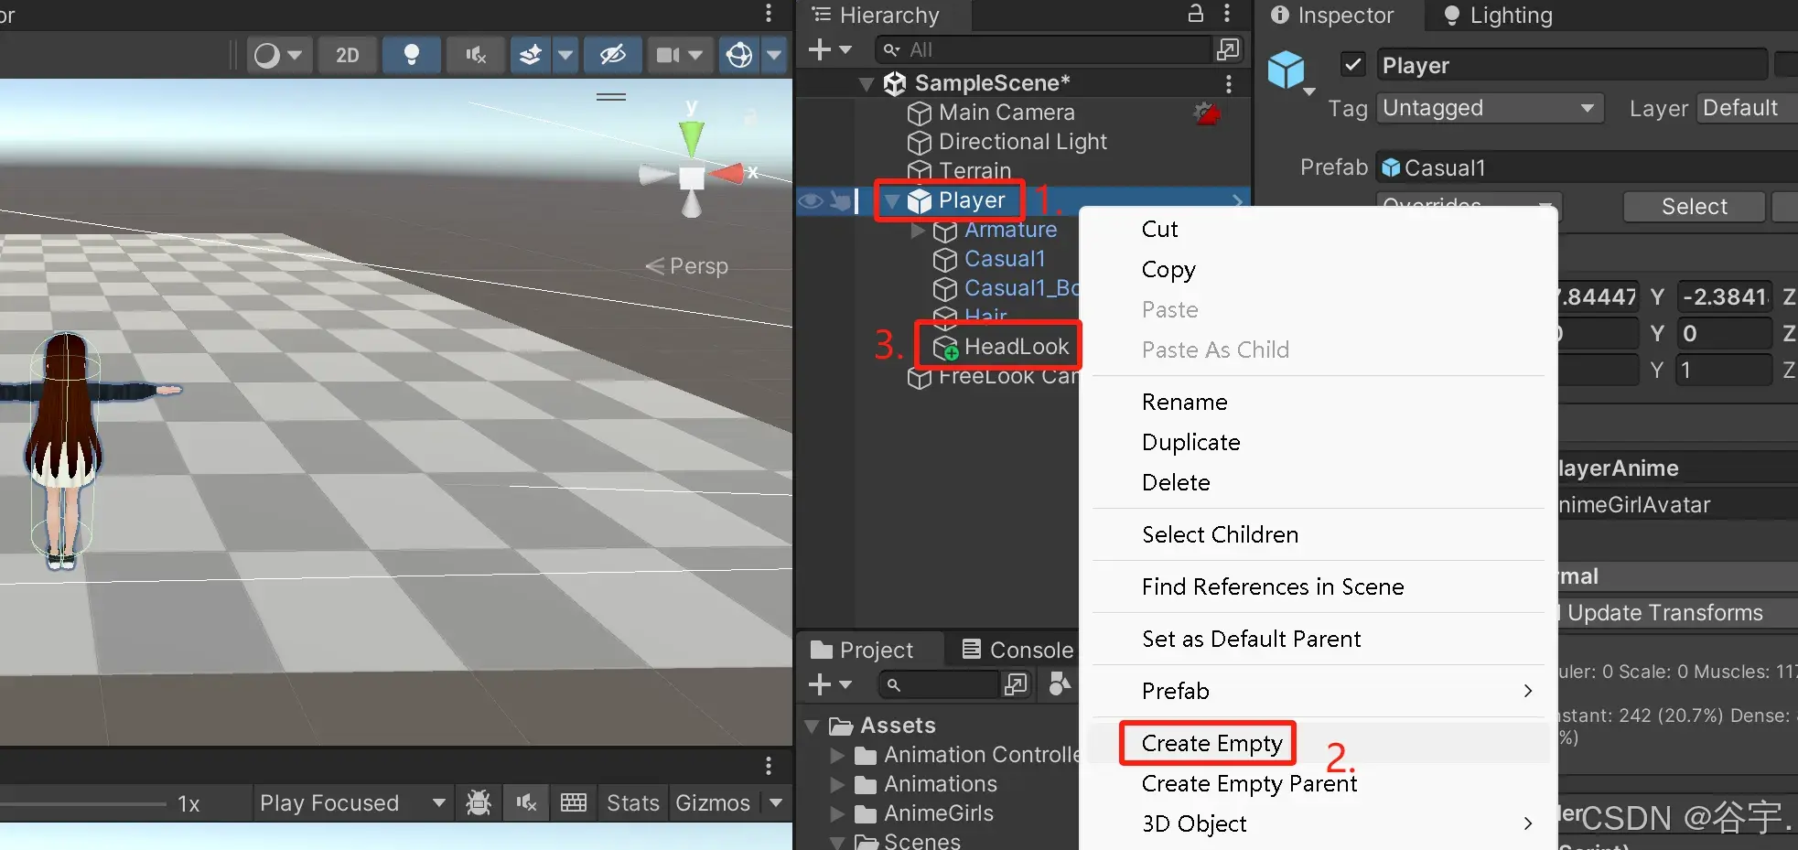
Task: Expand the Animations folder
Action: click(x=837, y=785)
